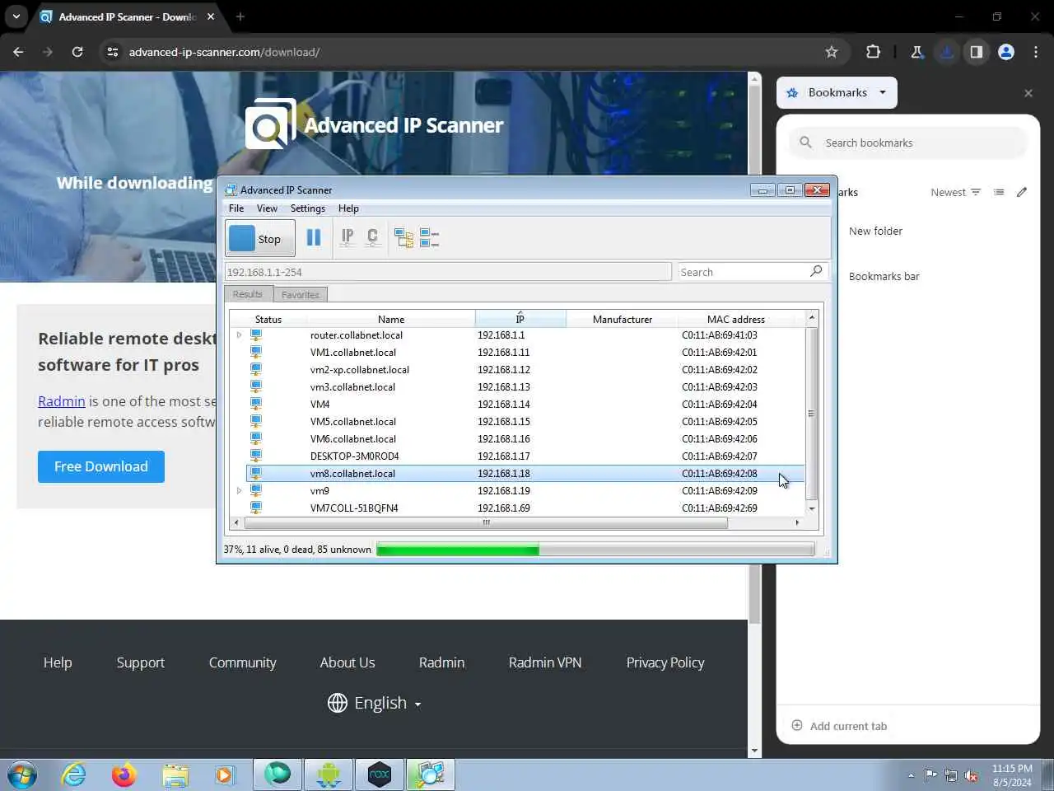This screenshot has height=791, width=1054.
Task: Open the Chrome downloads icon
Action: tap(947, 52)
